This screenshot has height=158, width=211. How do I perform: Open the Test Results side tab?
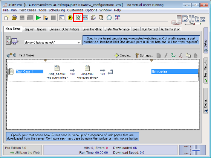[206, 71]
